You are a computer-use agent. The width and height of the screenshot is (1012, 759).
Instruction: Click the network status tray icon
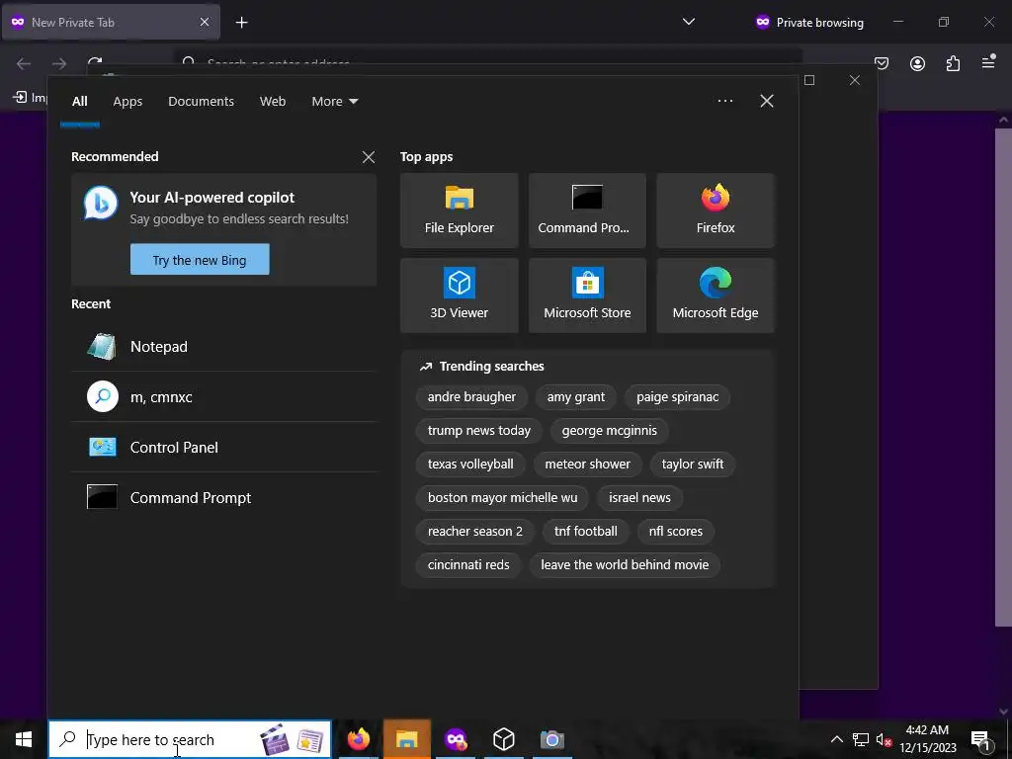coord(861,739)
